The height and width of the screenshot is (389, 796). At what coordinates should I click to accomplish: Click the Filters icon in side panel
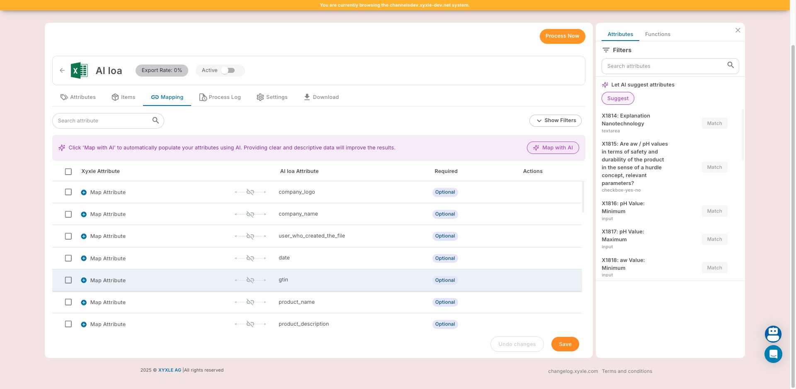click(606, 50)
